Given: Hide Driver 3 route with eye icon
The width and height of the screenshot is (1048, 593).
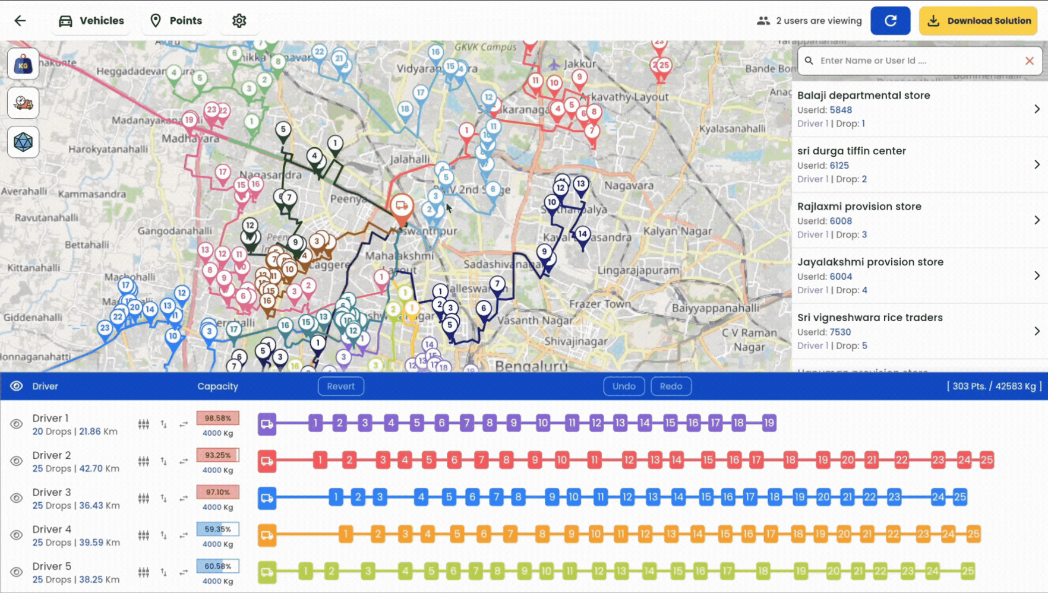Looking at the screenshot, I should pyautogui.click(x=17, y=498).
